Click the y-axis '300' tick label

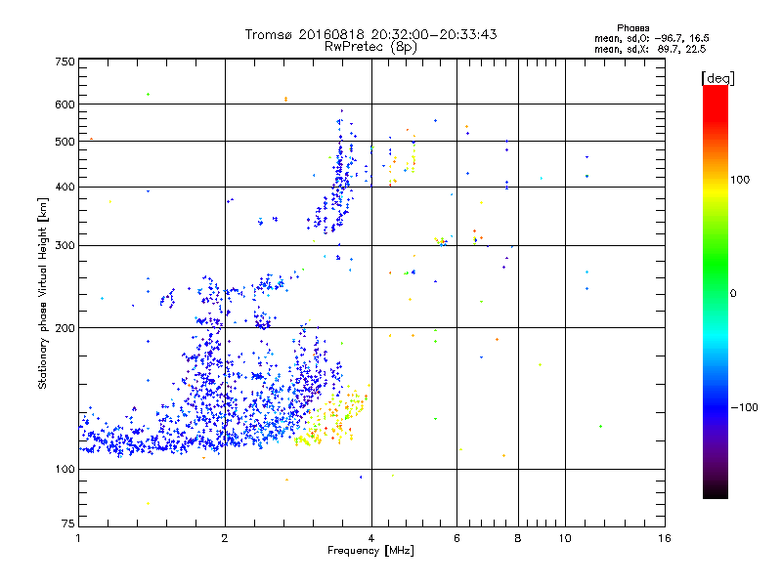click(x=65, y=245)
